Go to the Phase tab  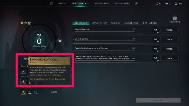62,3
